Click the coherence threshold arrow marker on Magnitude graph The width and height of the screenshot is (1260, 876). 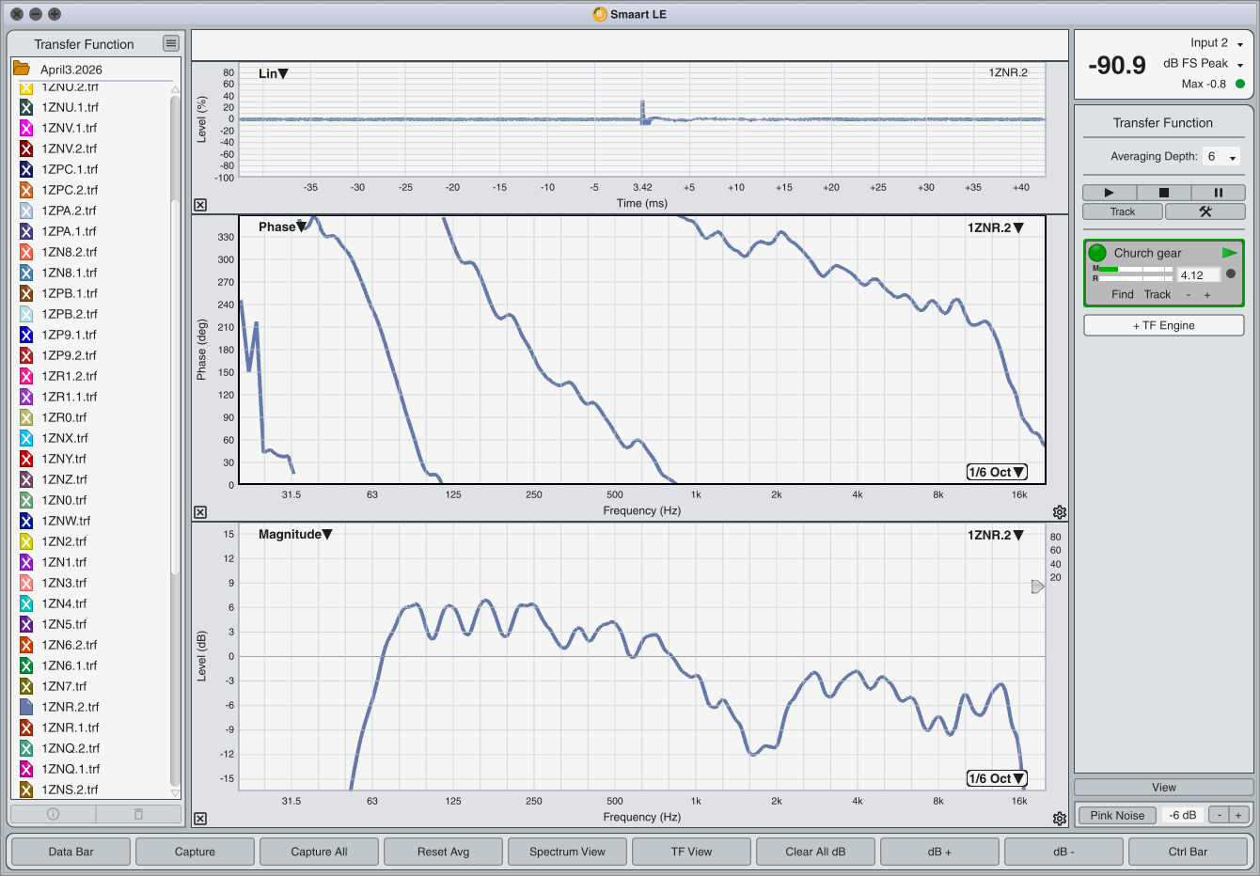(x=1037, y=587)
